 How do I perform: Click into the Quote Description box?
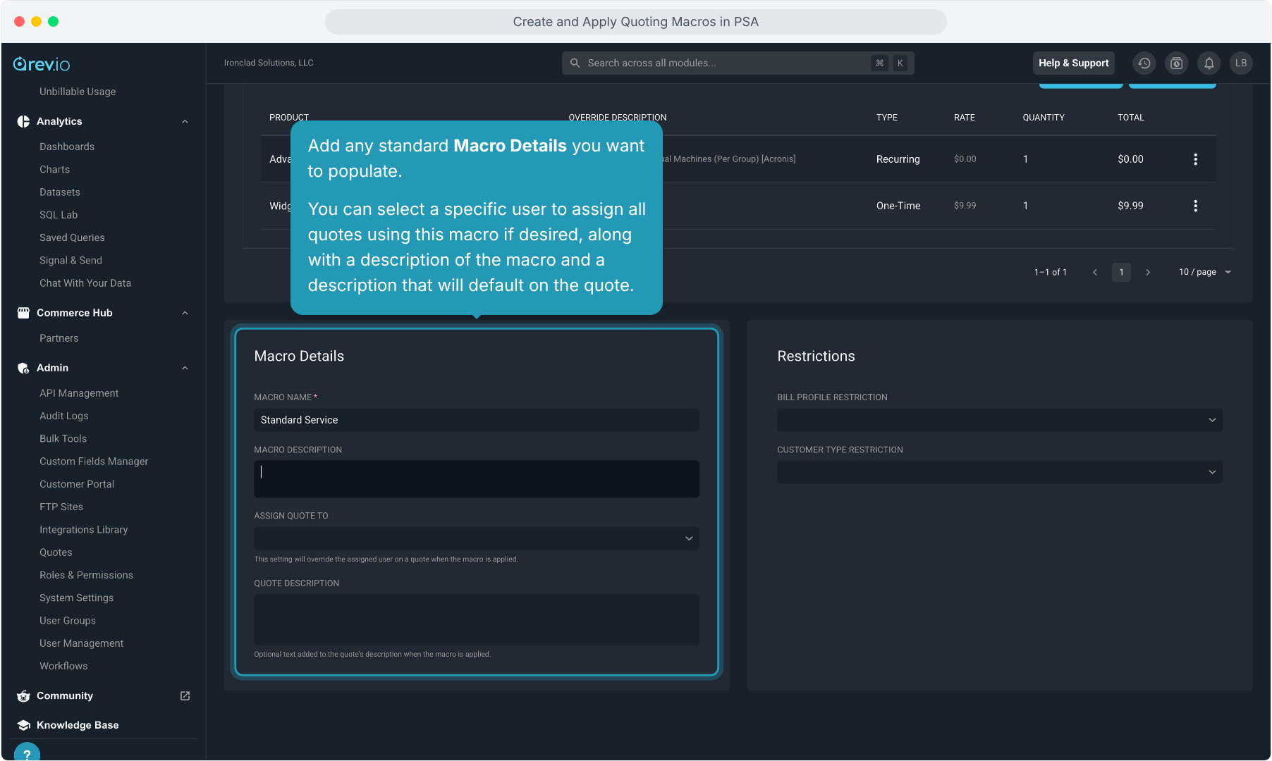tap(477, 619)
